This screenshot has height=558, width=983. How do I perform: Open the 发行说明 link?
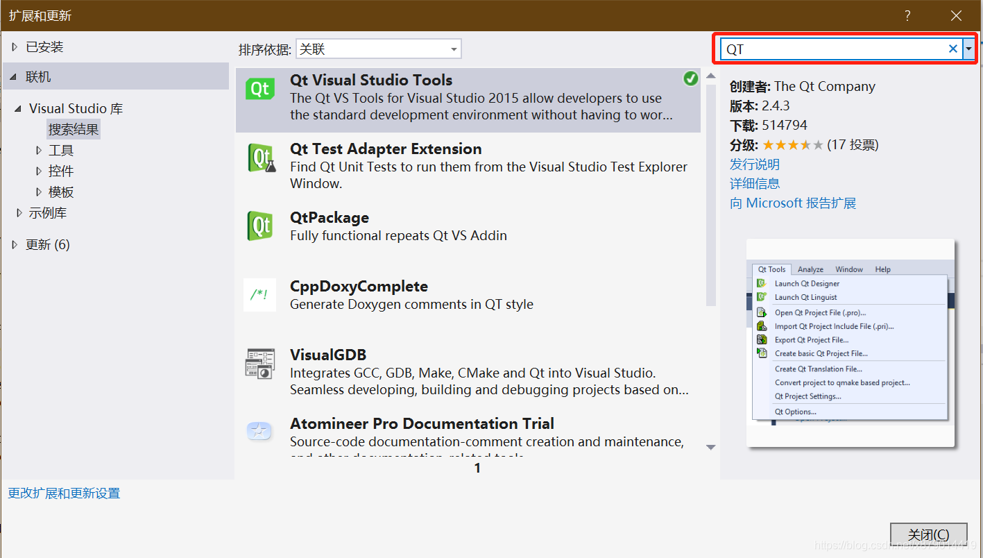tap(755, 164)
